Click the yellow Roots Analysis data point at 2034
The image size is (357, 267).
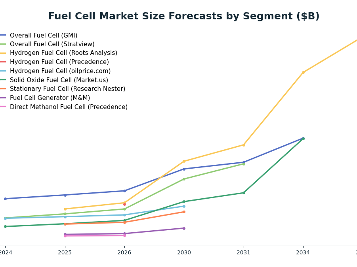click(x=303, y=72)
